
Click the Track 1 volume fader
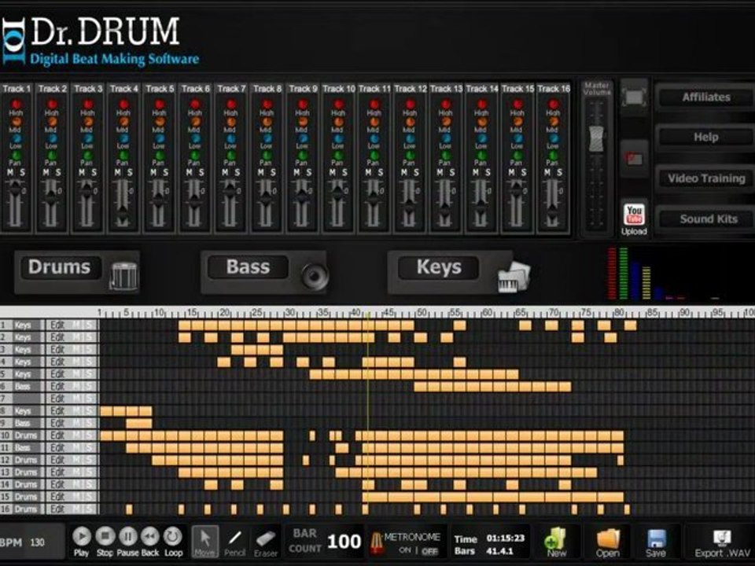pyautogui.click(x=16, y=188)
